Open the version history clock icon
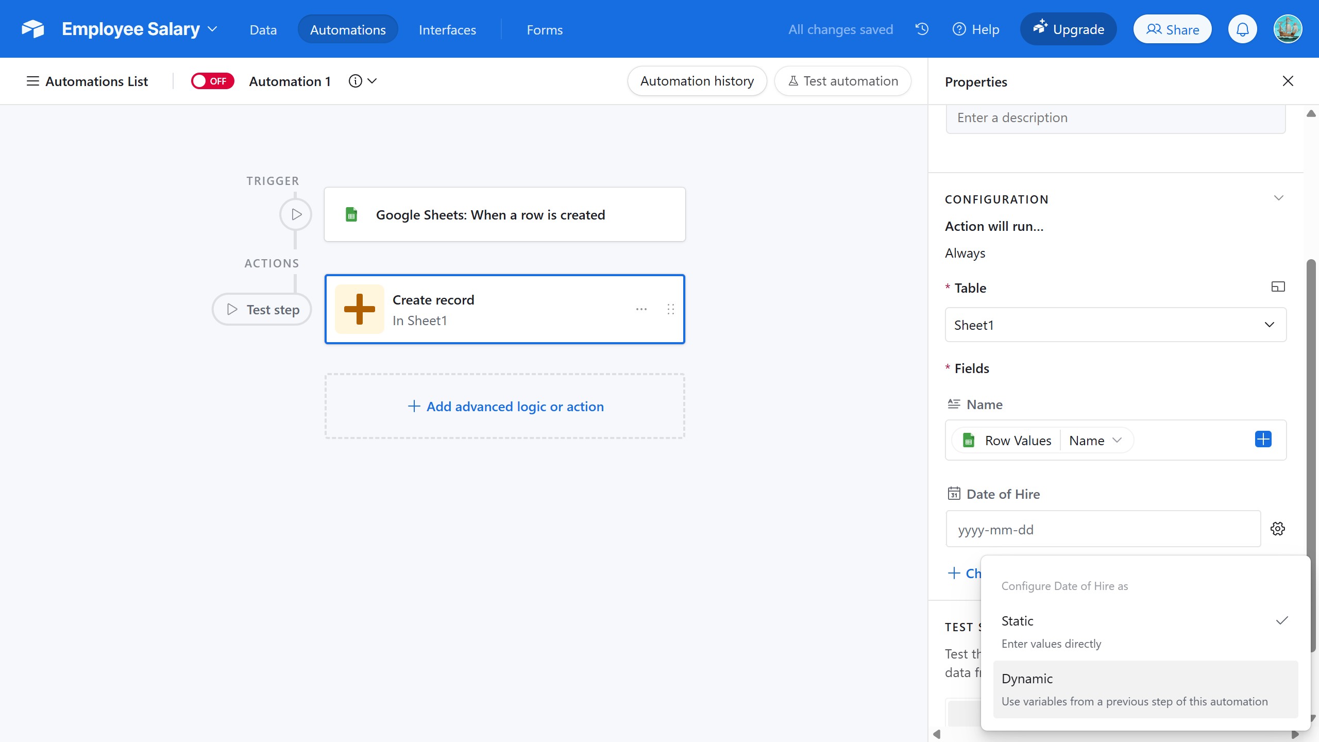The image size is (1319, 742). 922,29
